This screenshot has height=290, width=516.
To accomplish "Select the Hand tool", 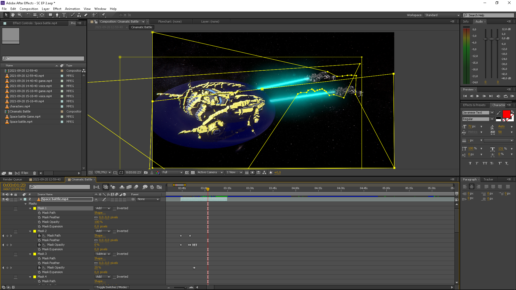I will click(13, 15).
